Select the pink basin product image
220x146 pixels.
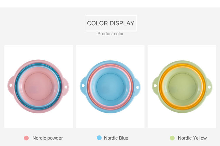click(x=39, y=87)
